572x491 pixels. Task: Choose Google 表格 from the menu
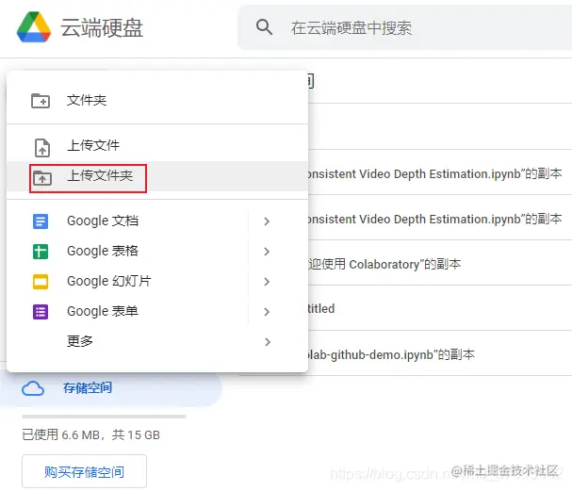[157, 252]
